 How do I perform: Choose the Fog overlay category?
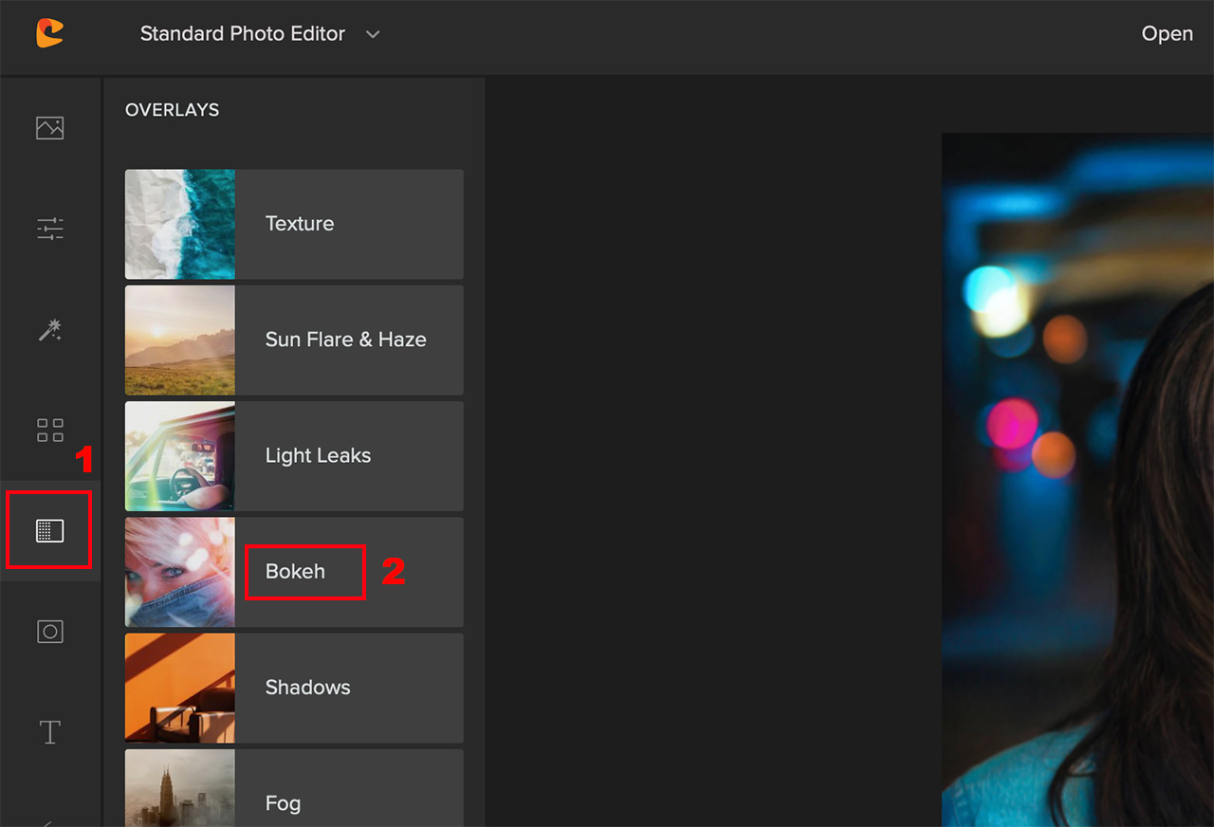tap(294, 788)
